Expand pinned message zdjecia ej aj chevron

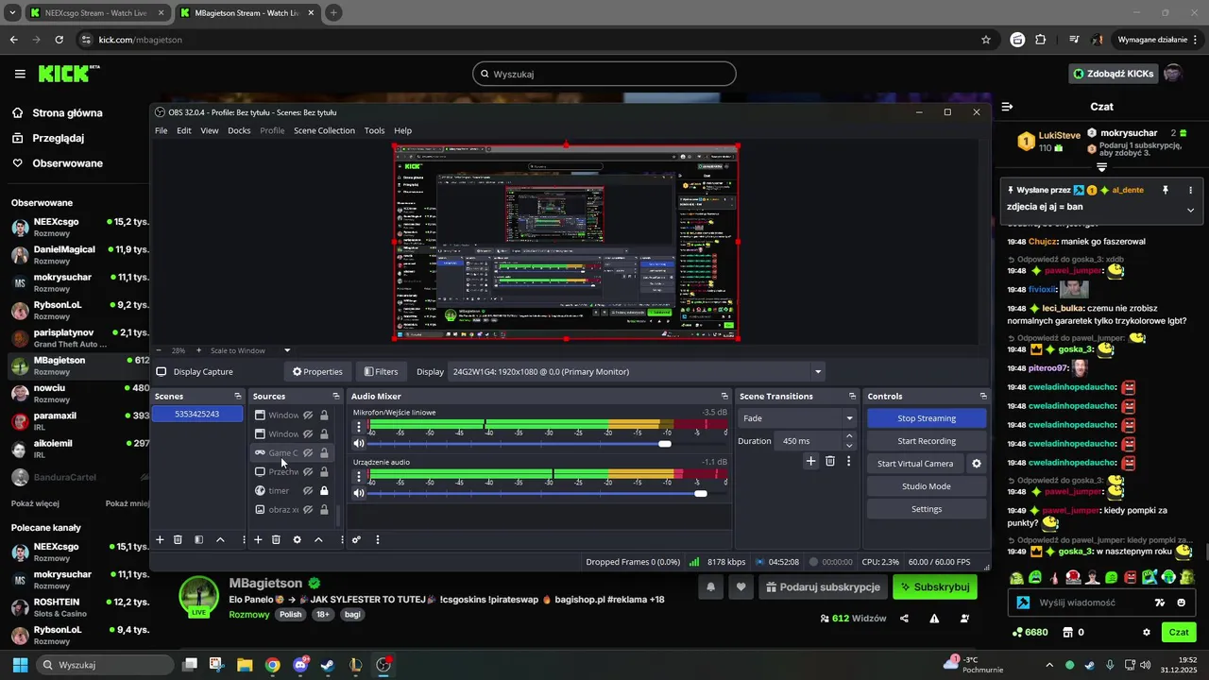click(1190, 210)
